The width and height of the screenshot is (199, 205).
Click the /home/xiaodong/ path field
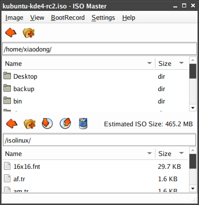pos(99,49)
